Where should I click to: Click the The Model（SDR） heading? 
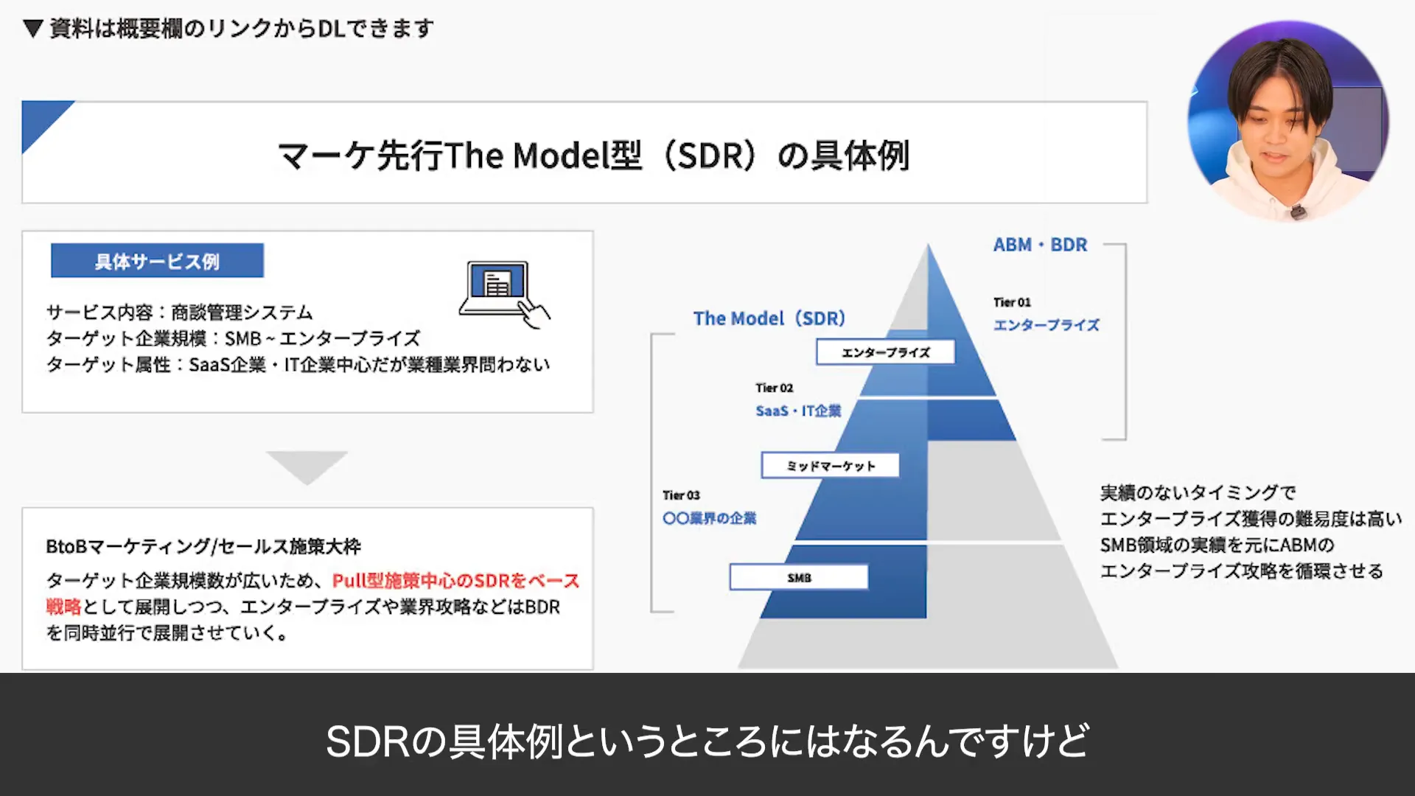pyautogui.click(x=769, y=318)
